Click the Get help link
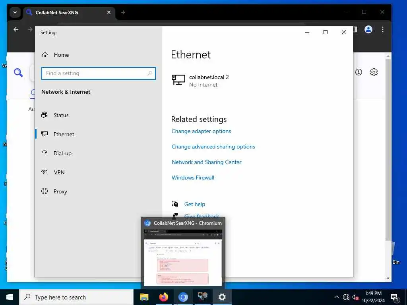The image size is (407, 305). 195,204
